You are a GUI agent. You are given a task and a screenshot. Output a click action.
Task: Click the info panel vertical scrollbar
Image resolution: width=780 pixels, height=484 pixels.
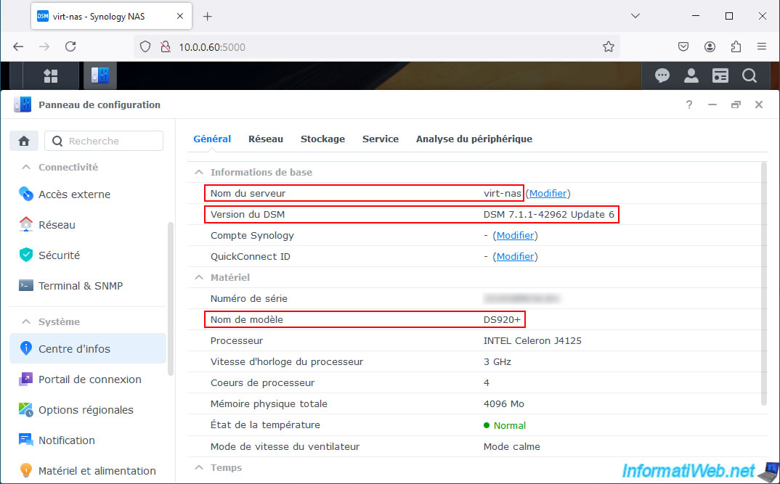click(763, 284)
